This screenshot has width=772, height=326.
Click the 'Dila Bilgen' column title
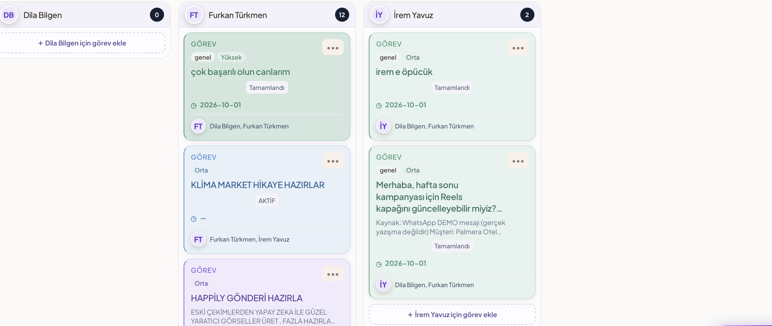(43, 15)
